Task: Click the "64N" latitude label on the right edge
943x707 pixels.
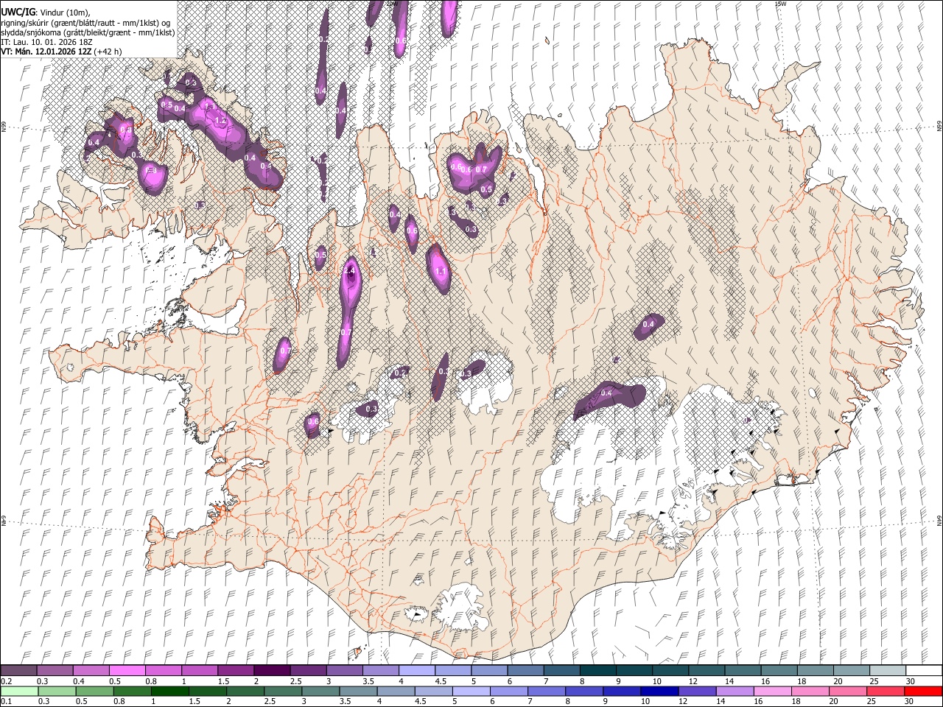Action: [x=939, y=519]
